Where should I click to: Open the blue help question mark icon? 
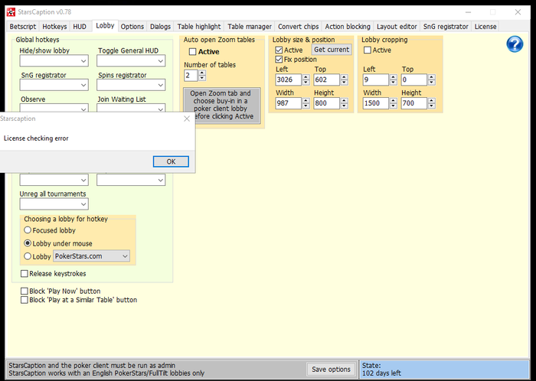coord(515,44)
